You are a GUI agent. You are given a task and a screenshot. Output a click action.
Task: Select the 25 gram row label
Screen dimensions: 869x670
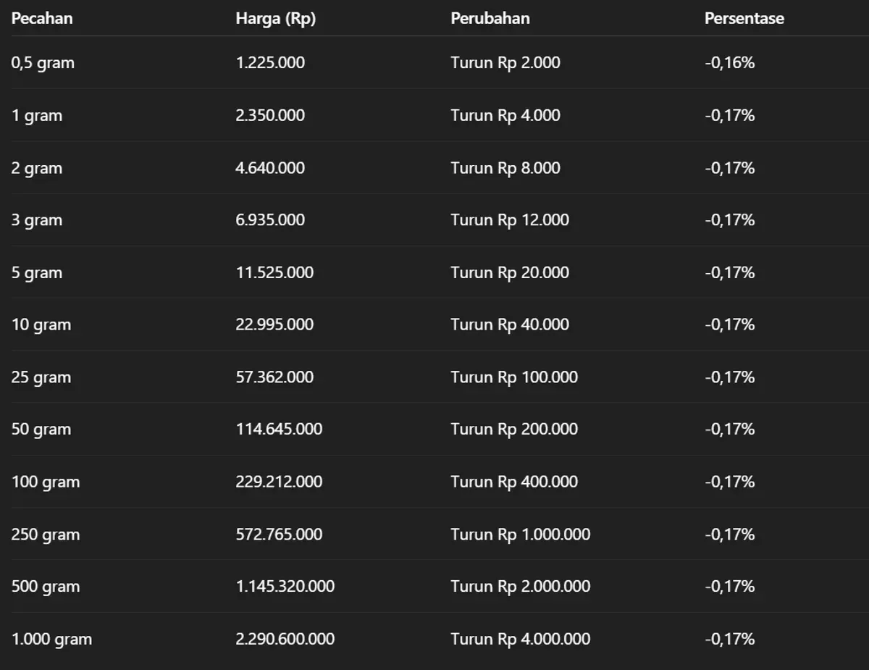41,377
